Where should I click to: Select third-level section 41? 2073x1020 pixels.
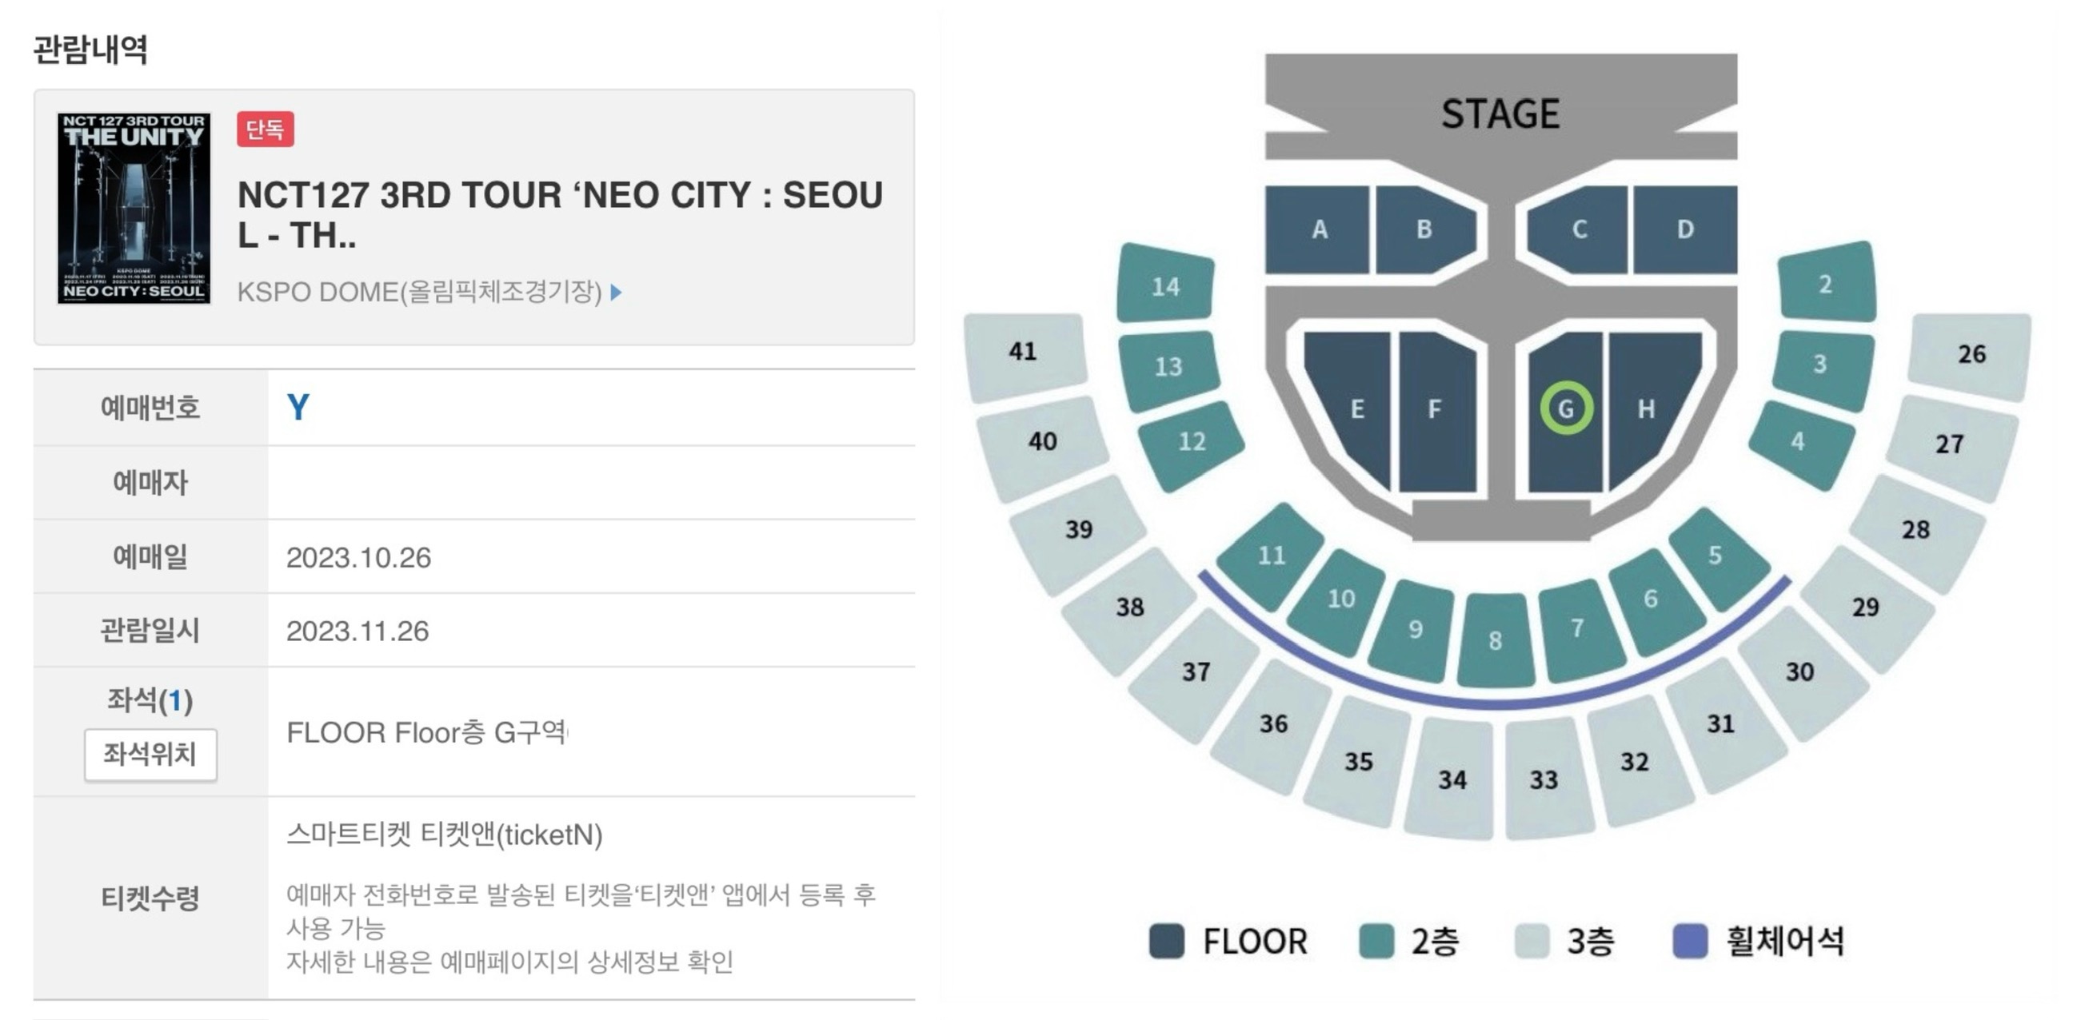[x=1024, y=355]
